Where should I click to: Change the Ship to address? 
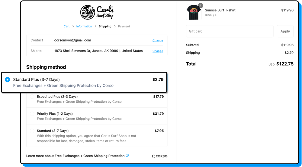pyautogui.click(x=158, y=51)
